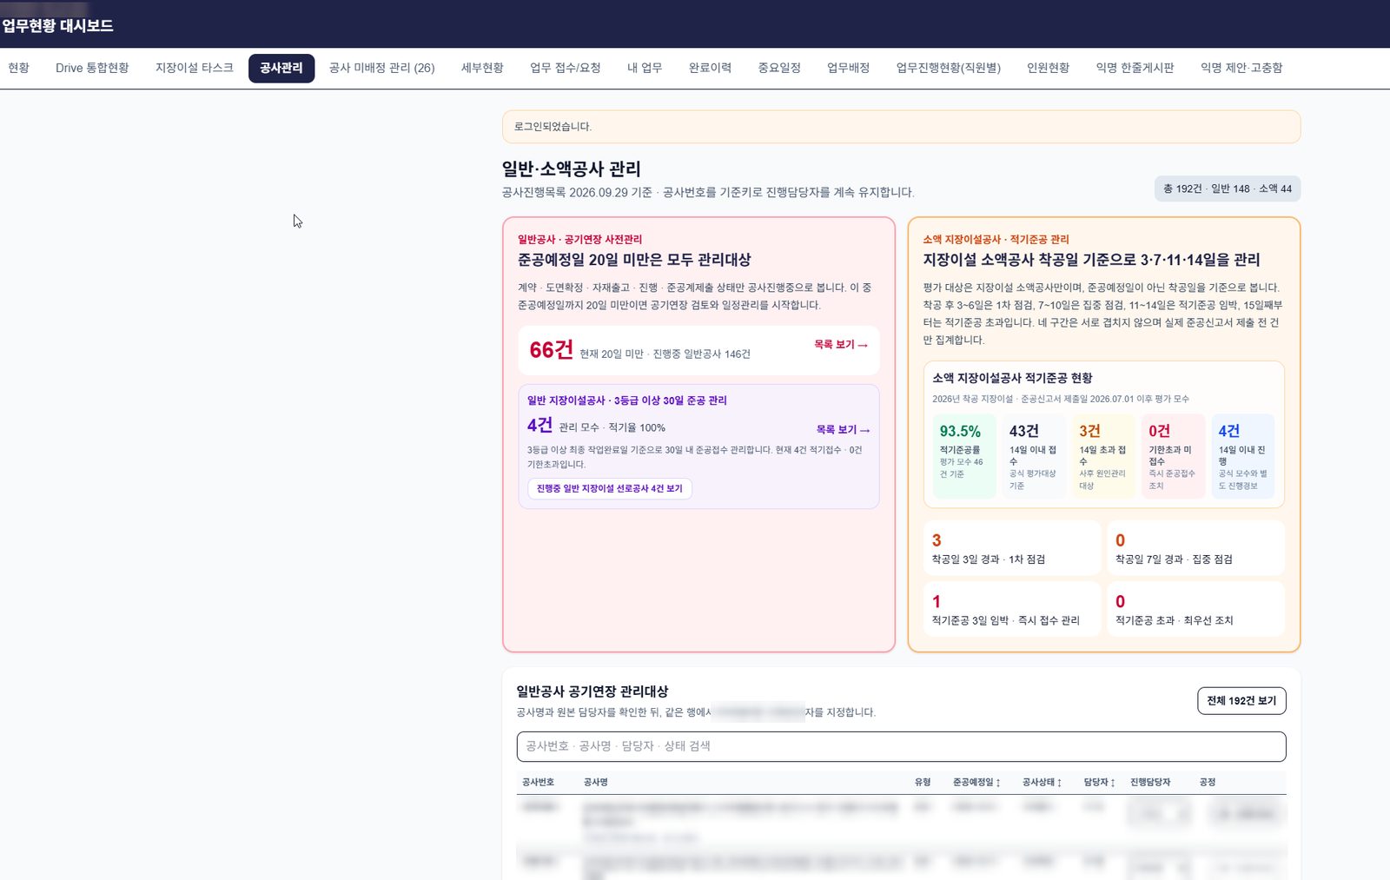
Task: Open 착공일 3일 경과 · 1차 점검 card
Action: (1012, 548)
